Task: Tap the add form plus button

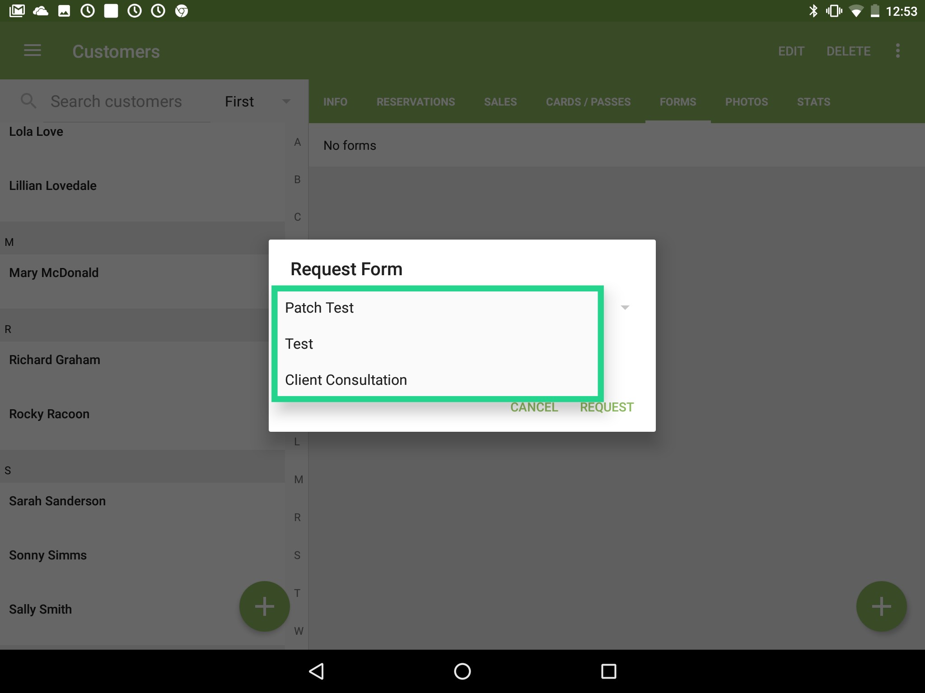Action: pyautogui.click(x=882, y=606)
